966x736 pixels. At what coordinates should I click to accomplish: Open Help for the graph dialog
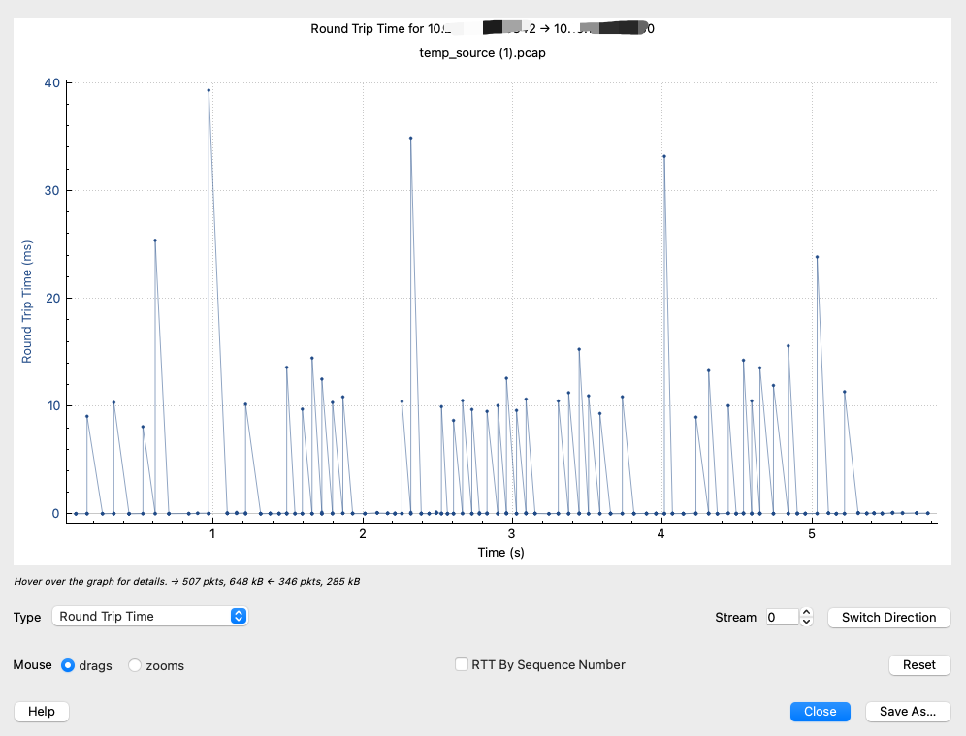click(42, 711)
